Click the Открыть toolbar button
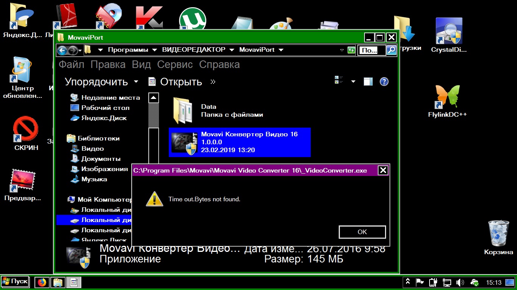 [175, 82]
